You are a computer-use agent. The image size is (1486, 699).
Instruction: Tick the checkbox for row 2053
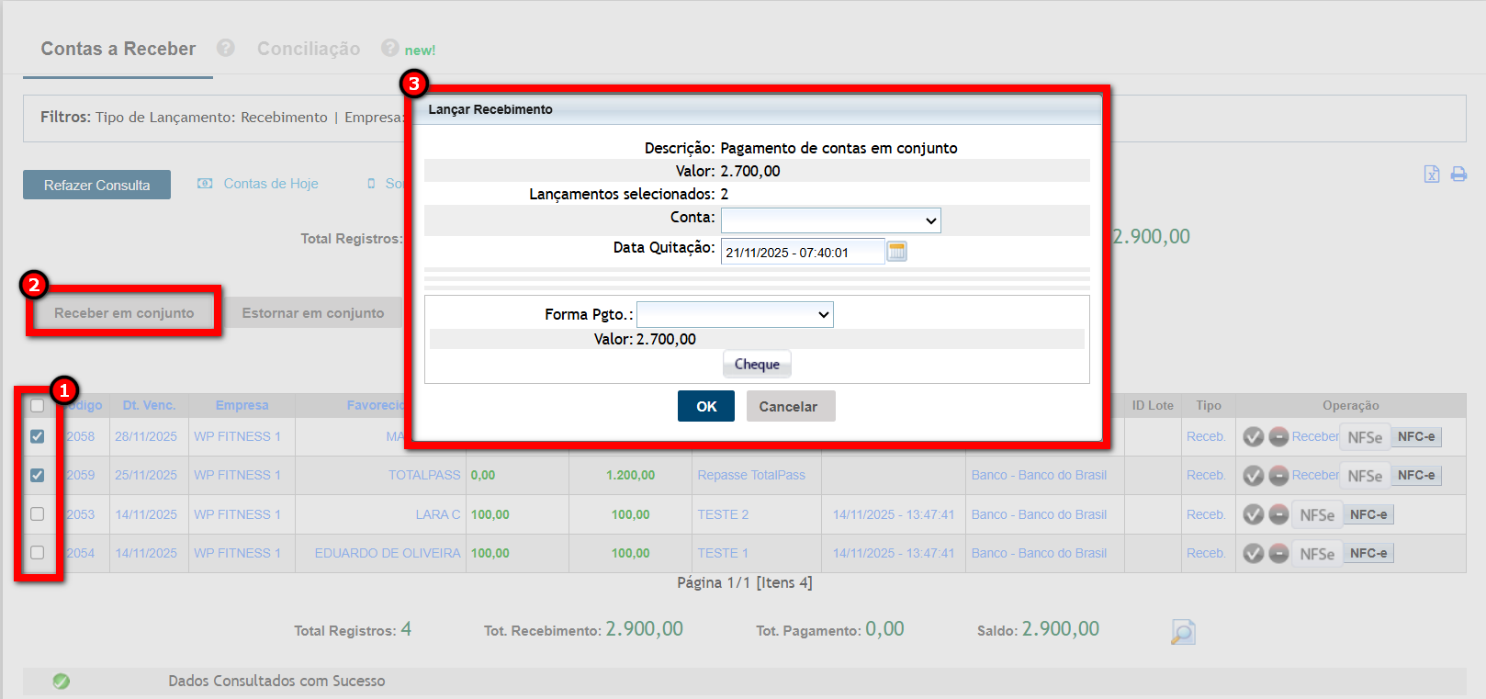click(x=38, y=514)
